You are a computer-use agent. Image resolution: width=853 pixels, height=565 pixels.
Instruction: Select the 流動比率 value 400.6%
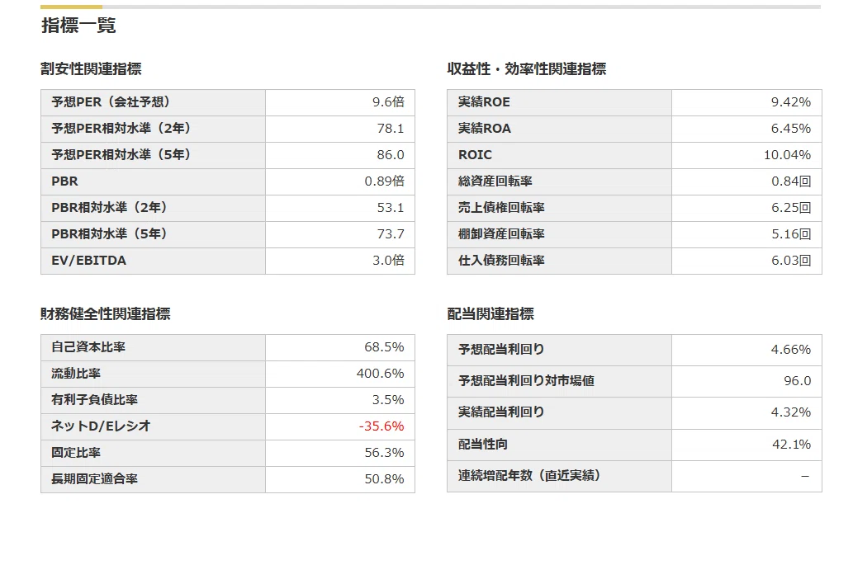point(381,374)
